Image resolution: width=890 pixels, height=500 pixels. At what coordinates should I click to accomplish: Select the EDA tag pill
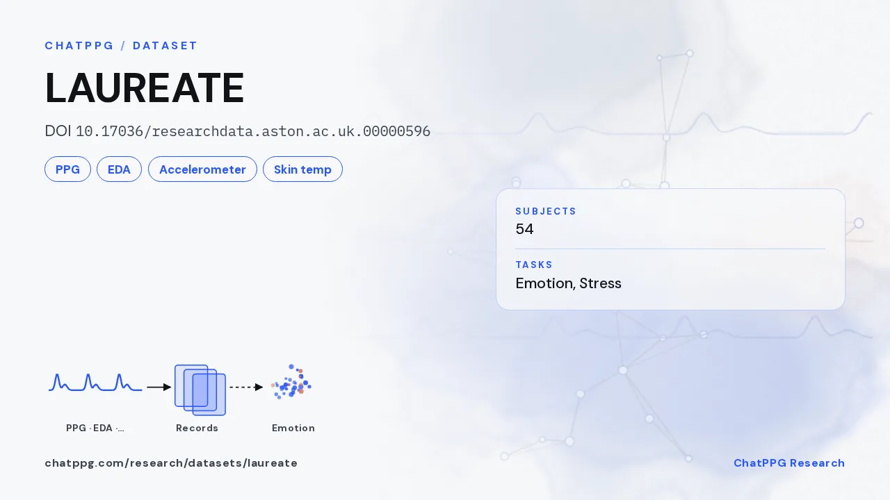click(119, 169)
